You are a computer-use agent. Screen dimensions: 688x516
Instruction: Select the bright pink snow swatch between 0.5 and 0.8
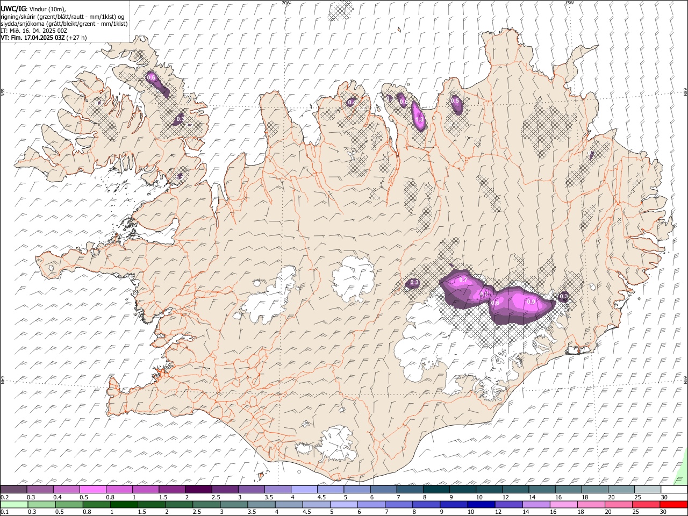tap(93, 489)
